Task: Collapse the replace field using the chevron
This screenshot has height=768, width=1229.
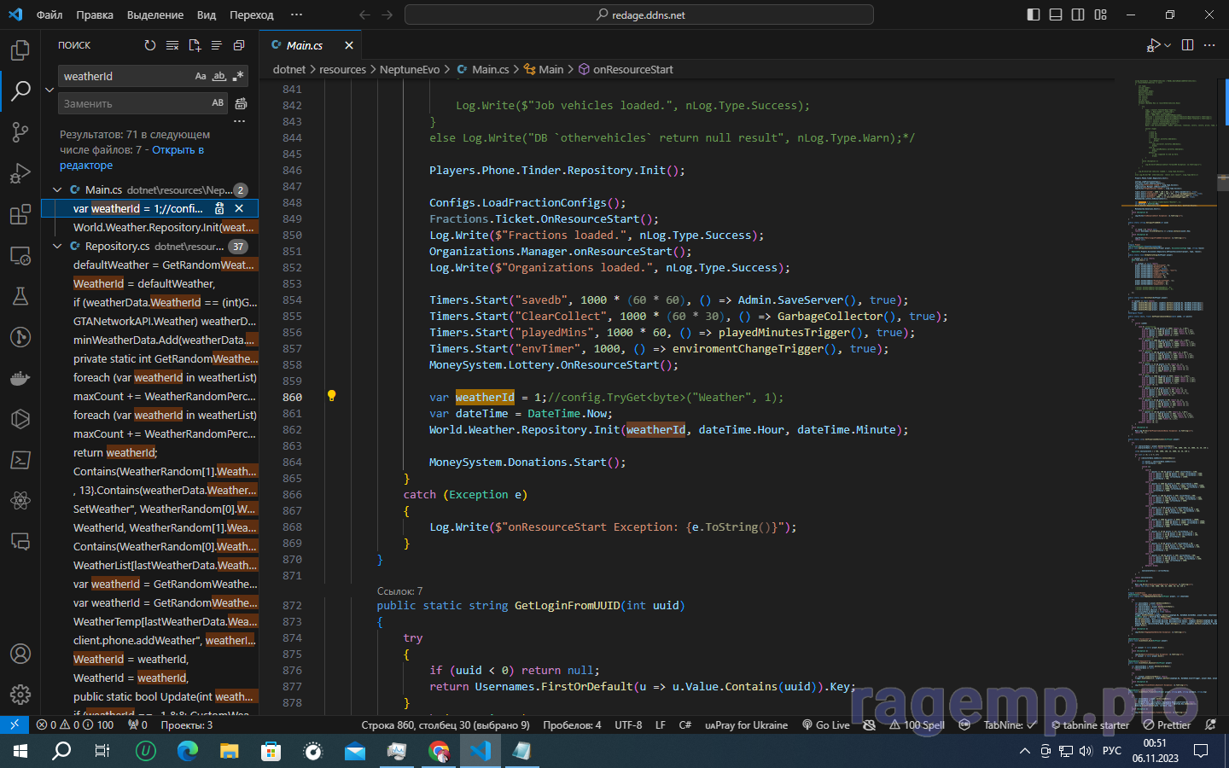Action: pyautogui.click(x=50, y=90)
